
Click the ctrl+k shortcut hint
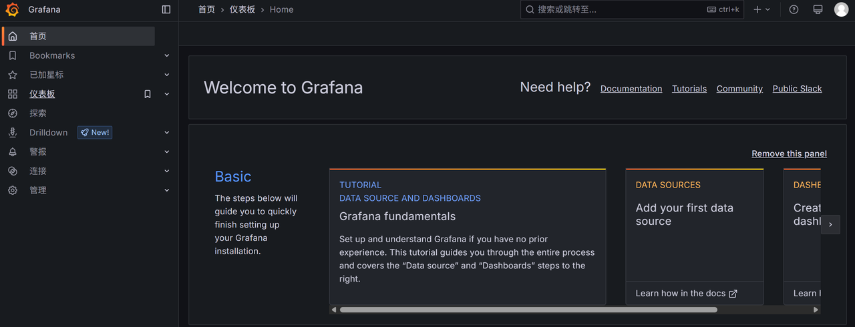coord(723,9)
